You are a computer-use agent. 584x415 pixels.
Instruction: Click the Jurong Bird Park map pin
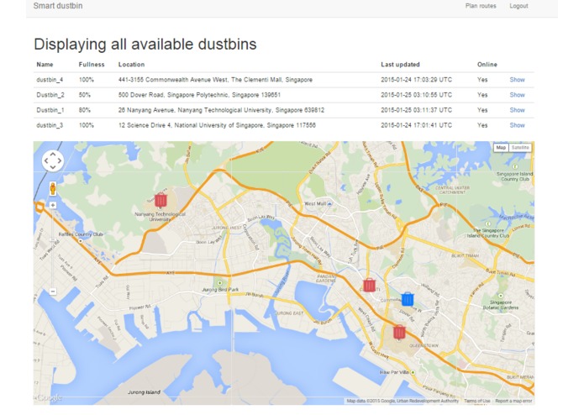click(x=219, y=283)
